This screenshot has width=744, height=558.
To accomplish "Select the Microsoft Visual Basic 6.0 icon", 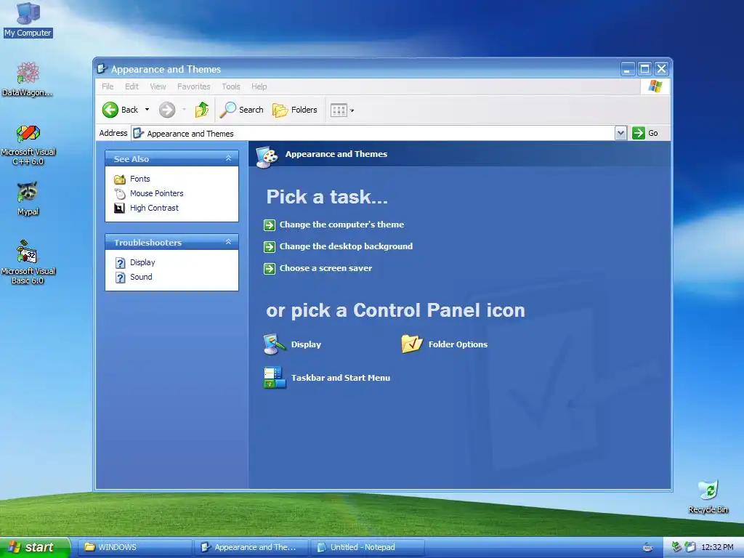I will (x=28, y=262).
